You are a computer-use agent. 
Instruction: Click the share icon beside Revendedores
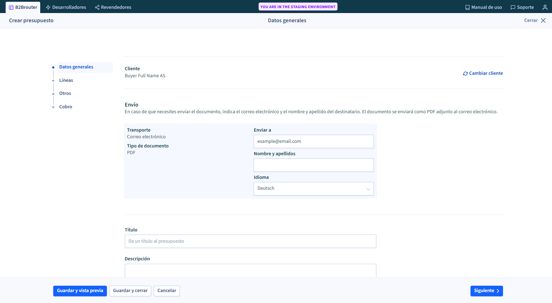[97, 7]
